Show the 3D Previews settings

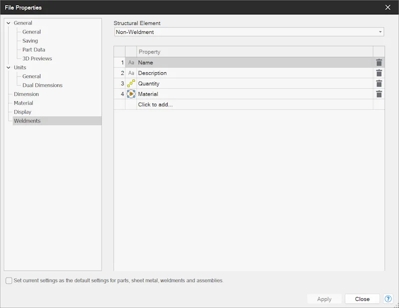37,58
